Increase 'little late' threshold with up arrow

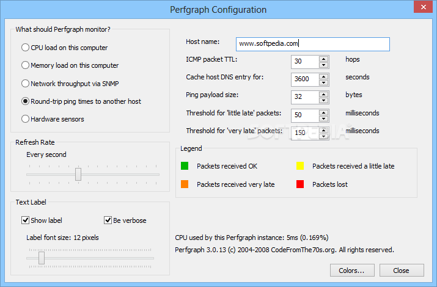click(x=323, y=112)
